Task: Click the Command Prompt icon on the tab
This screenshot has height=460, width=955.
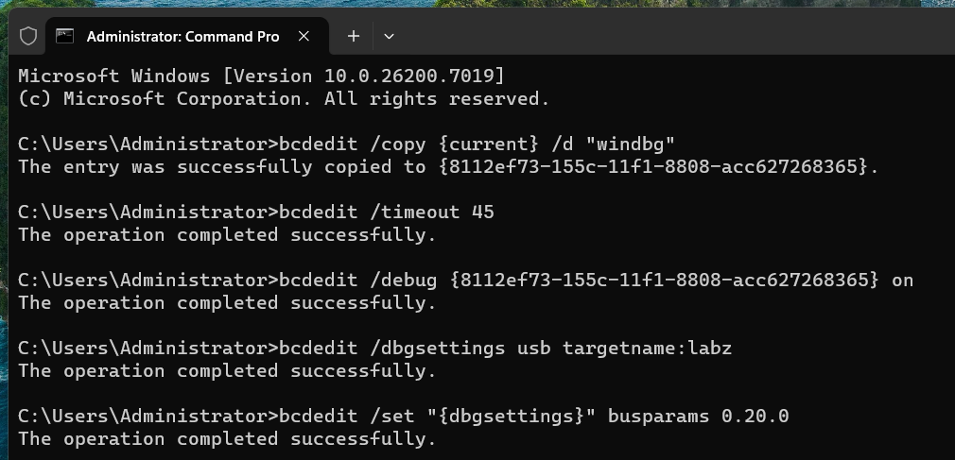Action: tap(64, 36)
